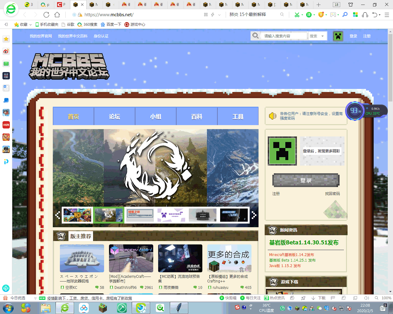Open the skin changer shirt icon

pyautogui.click(x=351, y=5)
